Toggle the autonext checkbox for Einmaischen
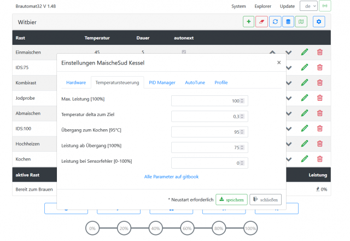This screenshot has height=241, width=350. click(x=184, y=52)
